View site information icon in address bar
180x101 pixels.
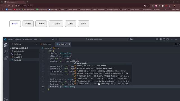tap(16, 6)
